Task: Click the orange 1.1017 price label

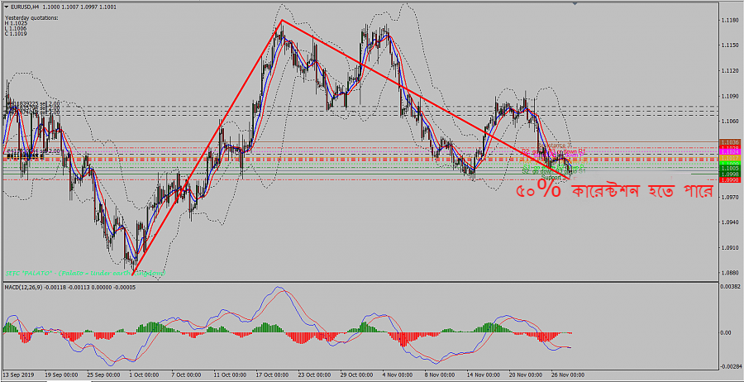Action: coord(729,158)
